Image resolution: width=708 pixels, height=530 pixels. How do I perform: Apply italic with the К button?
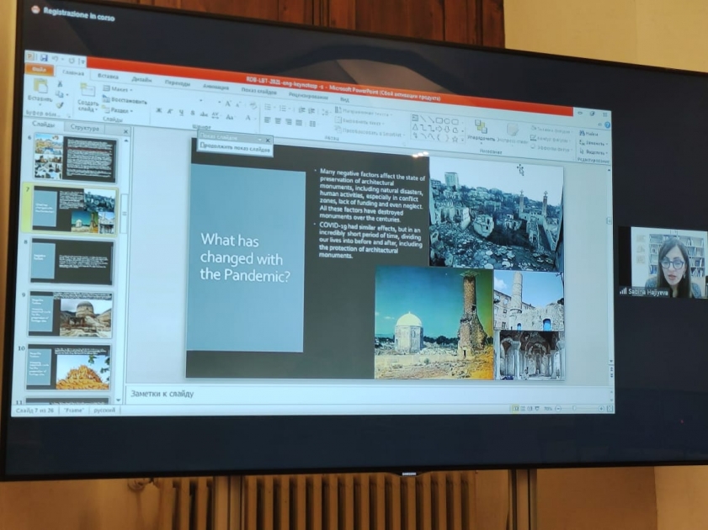[x=170, y=111]
